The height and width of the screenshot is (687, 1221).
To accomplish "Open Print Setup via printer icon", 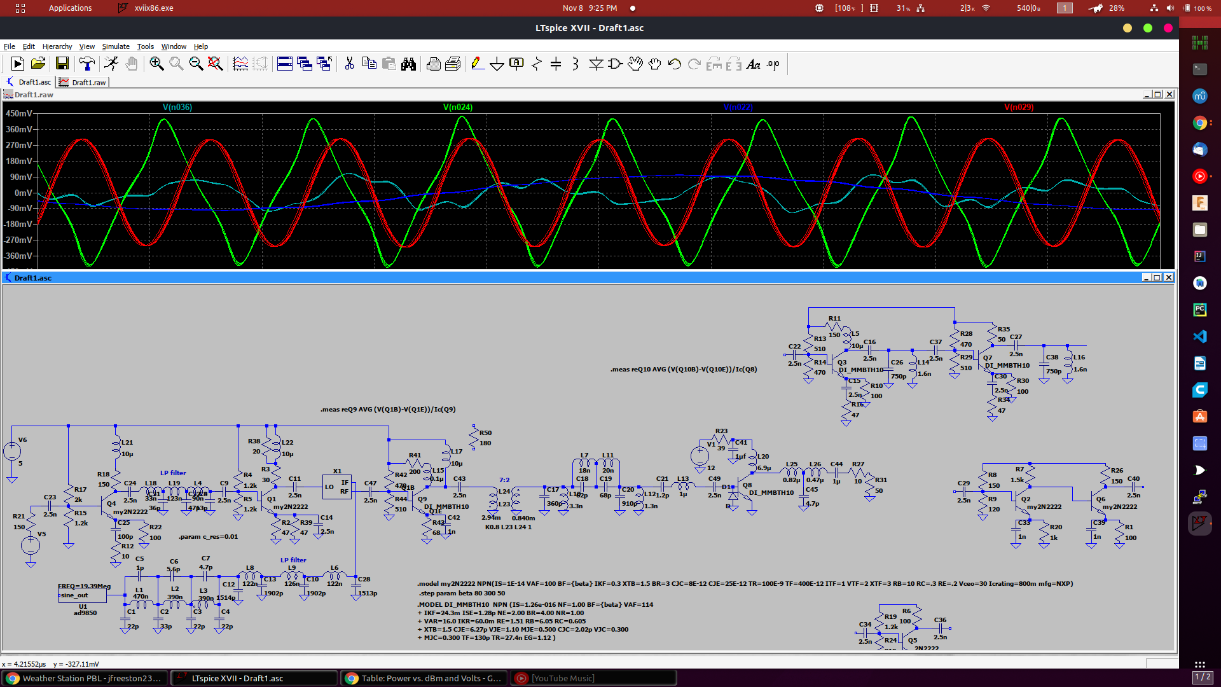I will tap(453, 64).
